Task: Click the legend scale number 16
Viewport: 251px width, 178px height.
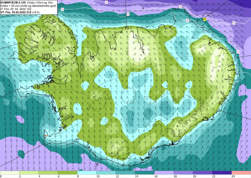Action: [156, 176]
